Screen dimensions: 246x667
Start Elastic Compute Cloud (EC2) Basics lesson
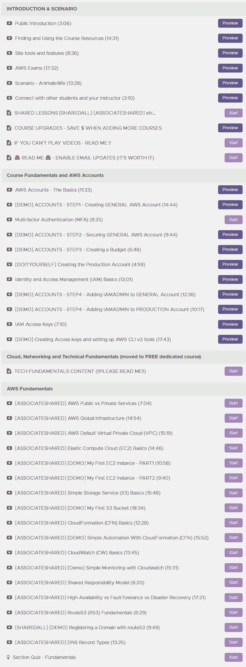coord(233,448)
